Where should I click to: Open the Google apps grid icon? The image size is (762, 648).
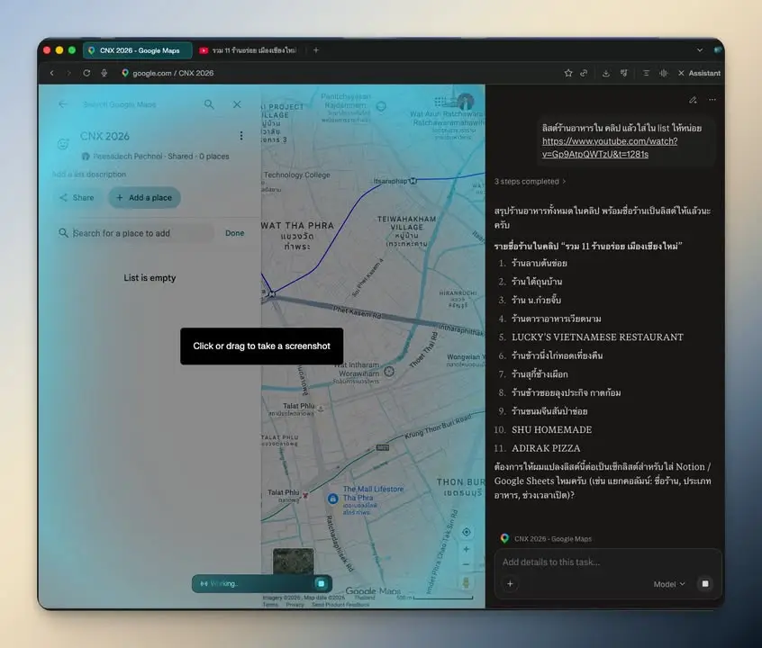click(440, 102)
